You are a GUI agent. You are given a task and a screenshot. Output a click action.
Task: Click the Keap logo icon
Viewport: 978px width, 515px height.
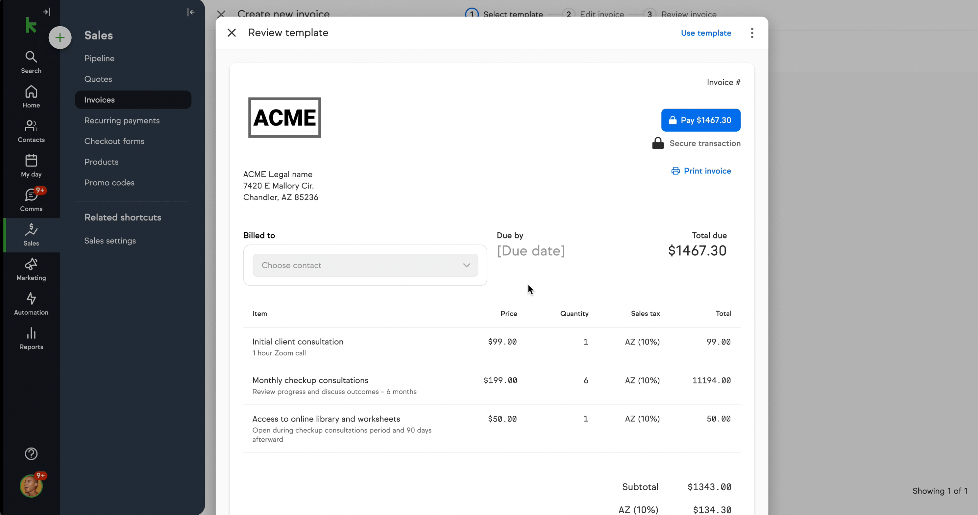pyautogui.click(x=31, y=25)
